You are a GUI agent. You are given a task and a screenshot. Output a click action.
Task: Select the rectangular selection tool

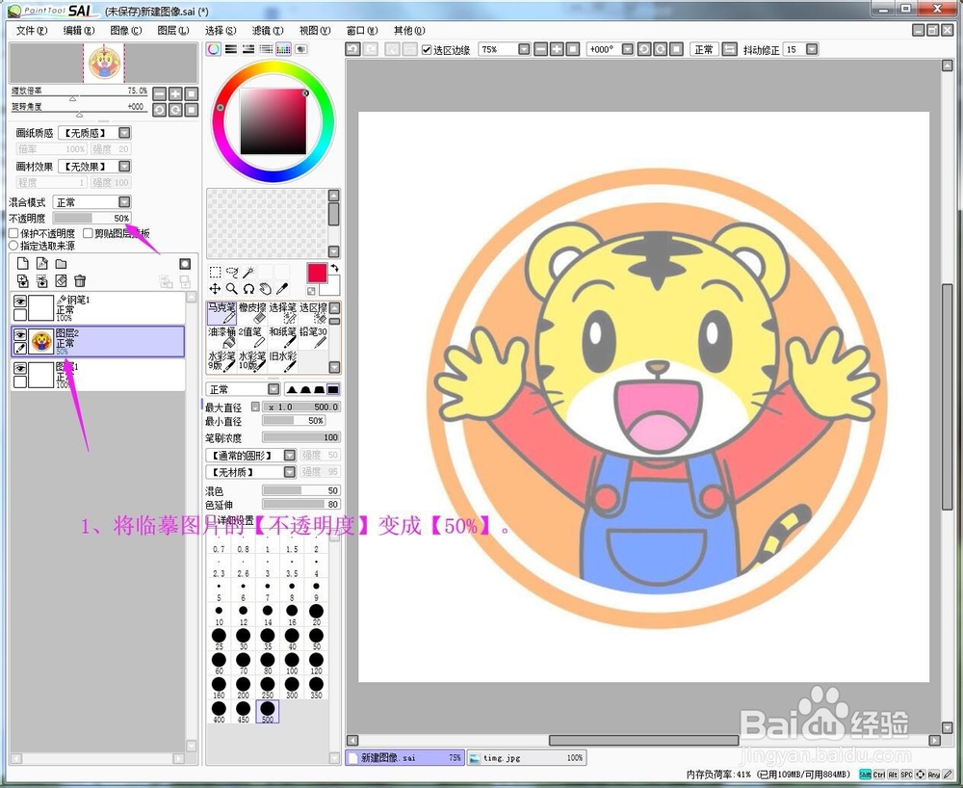click(215, 272)
